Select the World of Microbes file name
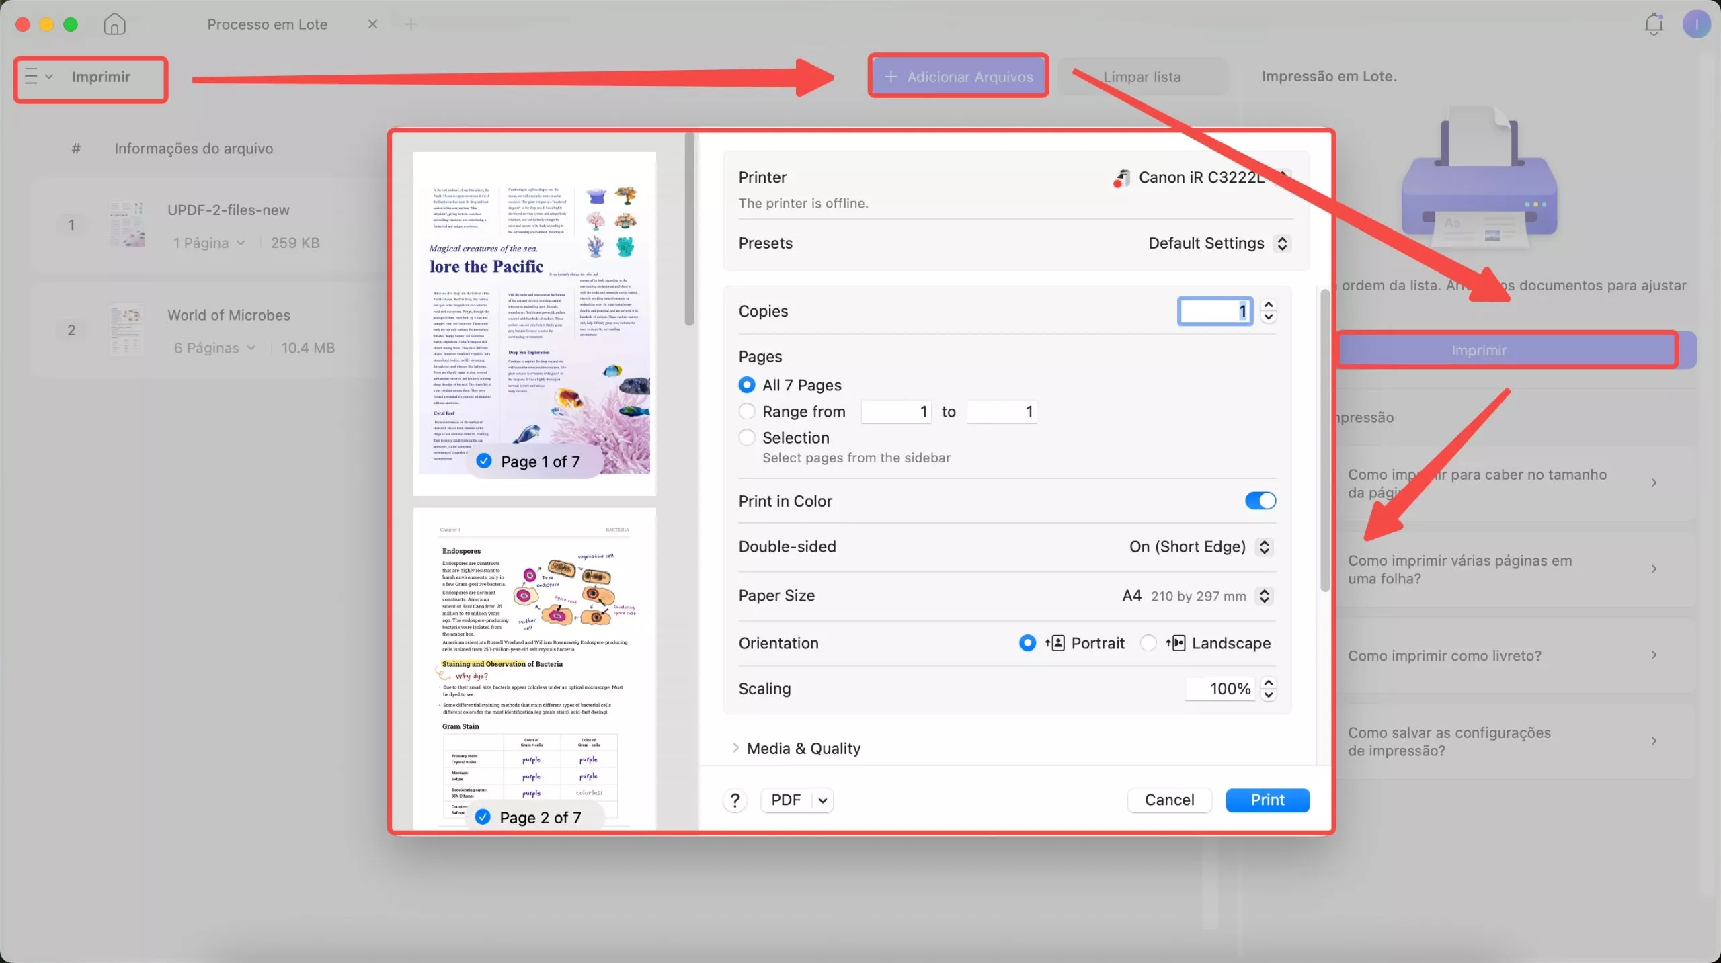This screenshot has width=1721, height=963. [229, 315]
